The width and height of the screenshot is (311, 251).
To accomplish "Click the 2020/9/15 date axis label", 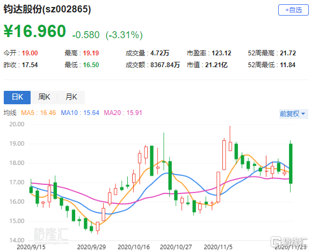I will pyautogui.click(x=31, y=247).
